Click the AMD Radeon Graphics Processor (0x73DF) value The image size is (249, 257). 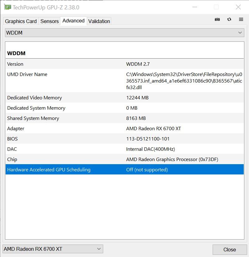[x=172, y=159]
